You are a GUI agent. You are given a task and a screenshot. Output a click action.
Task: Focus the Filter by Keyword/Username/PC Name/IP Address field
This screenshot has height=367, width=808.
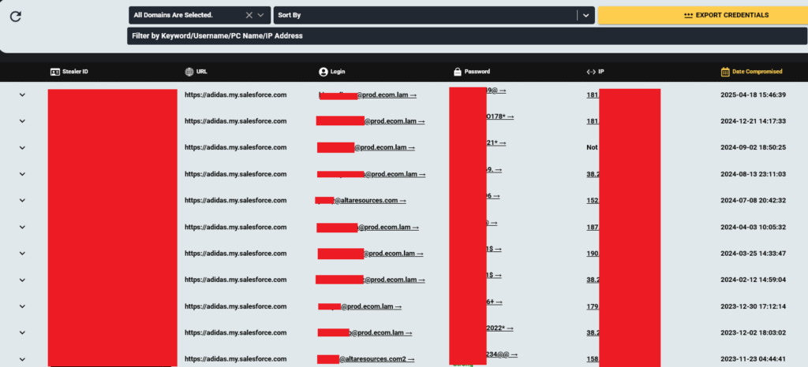point(467,36)
